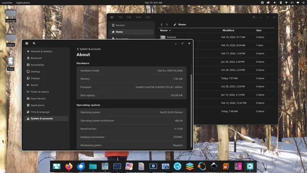Launch the screenshot tool from the dock
Viewport: 307px width, 173px height.
165,166
